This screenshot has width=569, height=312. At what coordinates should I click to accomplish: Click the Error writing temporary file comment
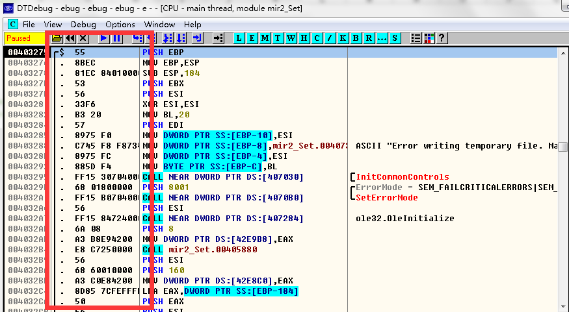coord(457,146)
